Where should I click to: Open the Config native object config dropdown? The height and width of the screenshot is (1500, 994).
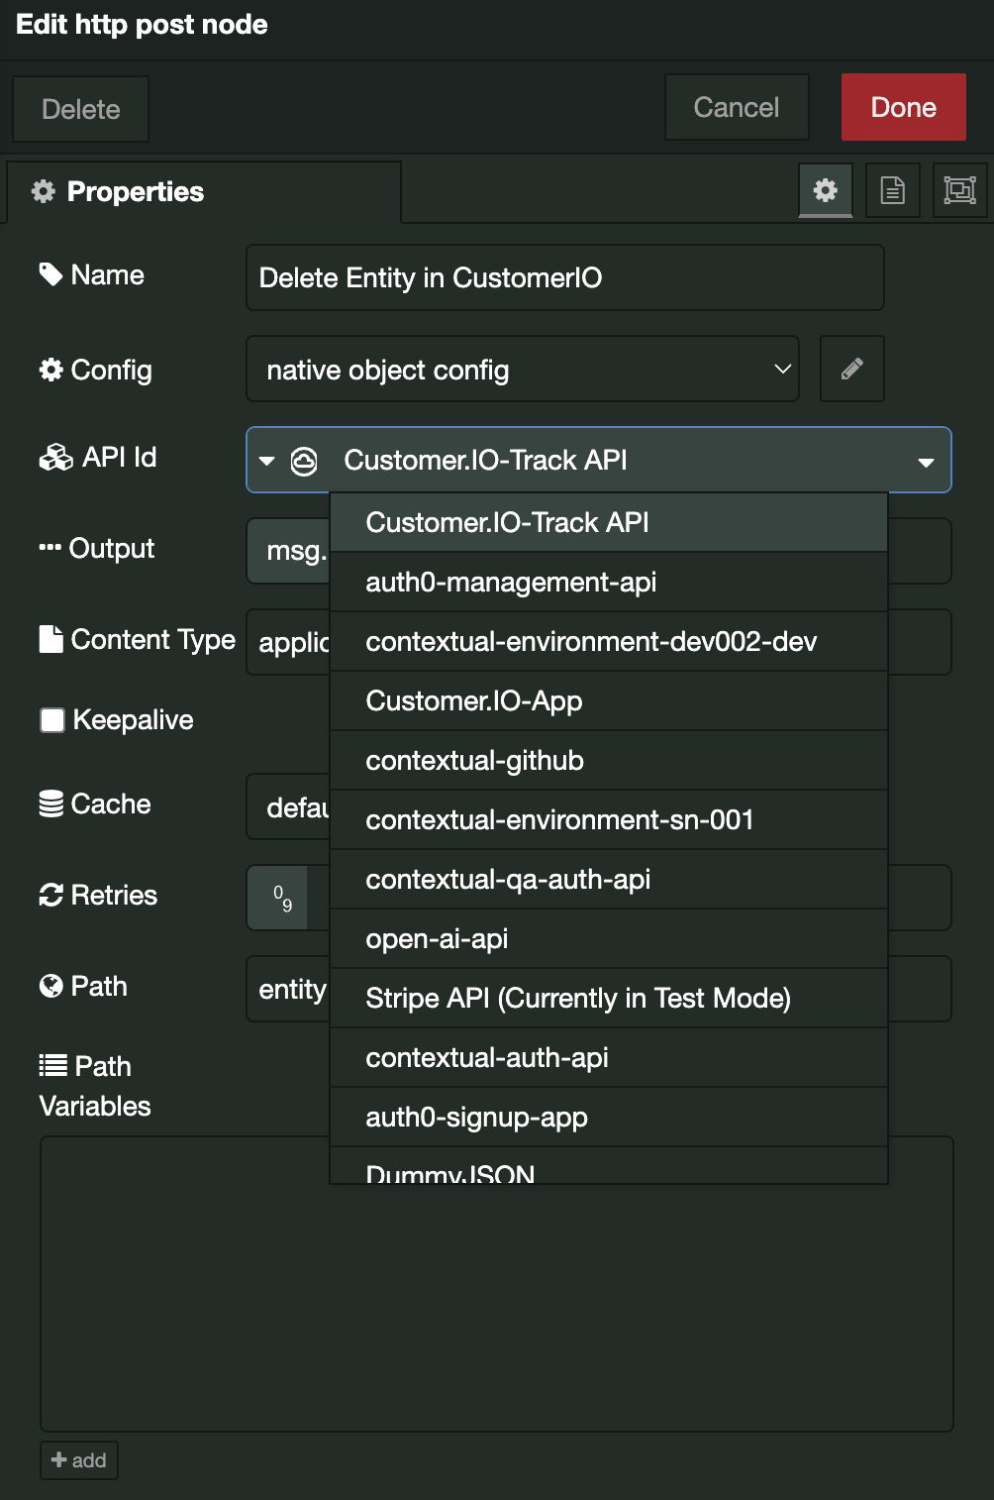tap(522, 370)
